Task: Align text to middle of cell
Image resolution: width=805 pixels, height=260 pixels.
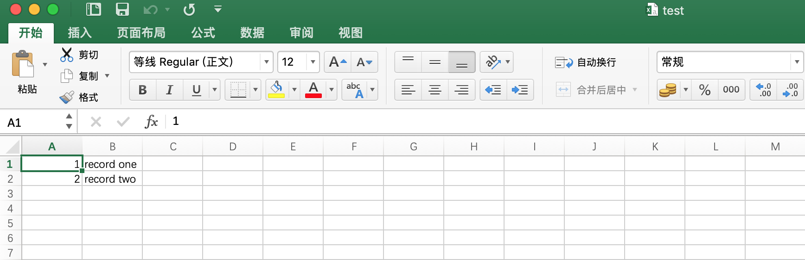Action: (x=435, y=62)
